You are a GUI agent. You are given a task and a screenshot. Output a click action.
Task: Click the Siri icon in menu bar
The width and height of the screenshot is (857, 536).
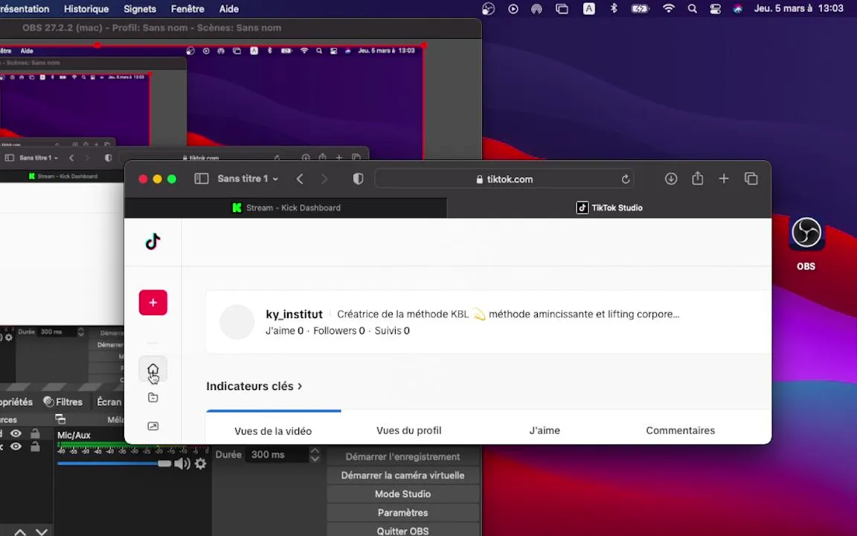click(x=738, y=9)
